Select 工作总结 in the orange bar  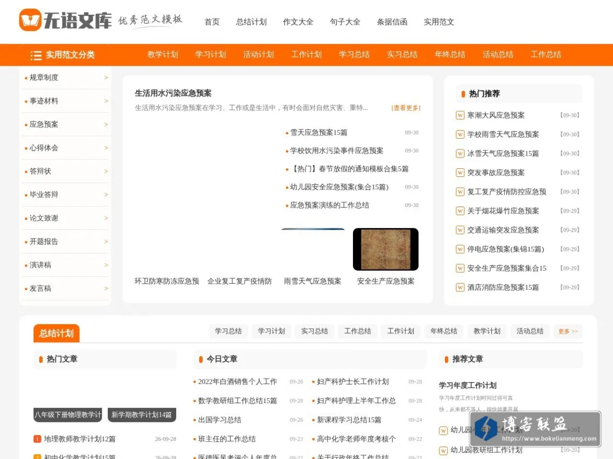pos(546,55)
